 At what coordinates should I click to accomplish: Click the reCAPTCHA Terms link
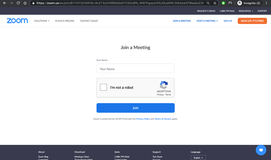(x=168, y=95)
